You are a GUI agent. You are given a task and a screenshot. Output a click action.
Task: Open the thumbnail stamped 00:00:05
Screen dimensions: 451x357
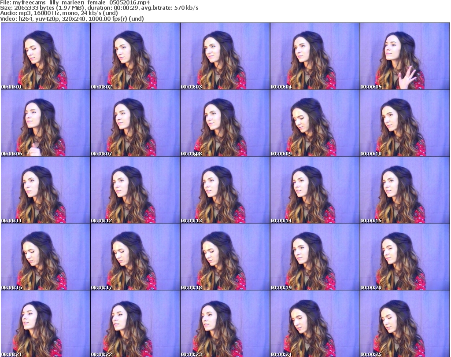tap(405, 56)
